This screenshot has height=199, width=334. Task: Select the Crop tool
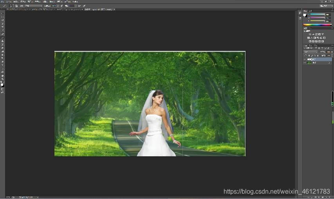coord(3,27)
